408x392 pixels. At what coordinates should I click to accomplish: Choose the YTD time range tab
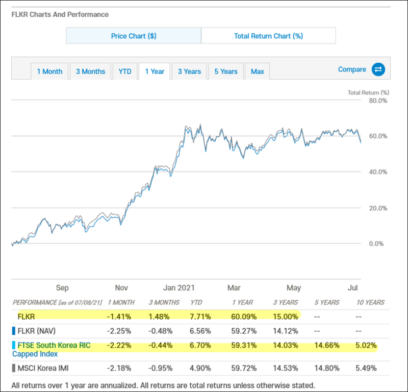[125, 71]
